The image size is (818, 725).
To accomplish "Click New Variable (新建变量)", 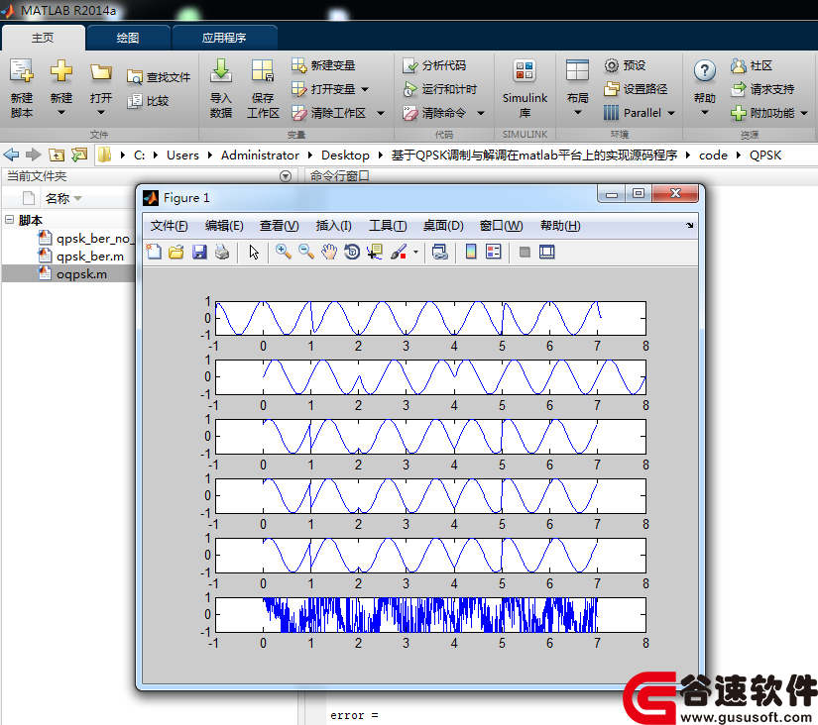I will click(323, 65).
